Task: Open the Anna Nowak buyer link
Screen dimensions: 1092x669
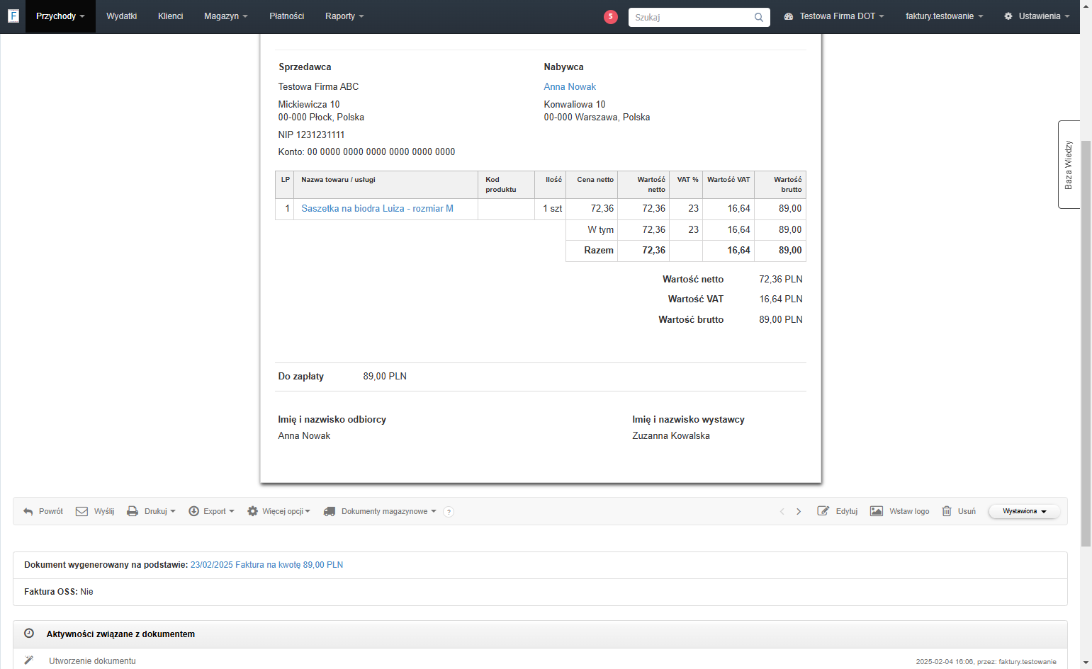Action: 570,86
